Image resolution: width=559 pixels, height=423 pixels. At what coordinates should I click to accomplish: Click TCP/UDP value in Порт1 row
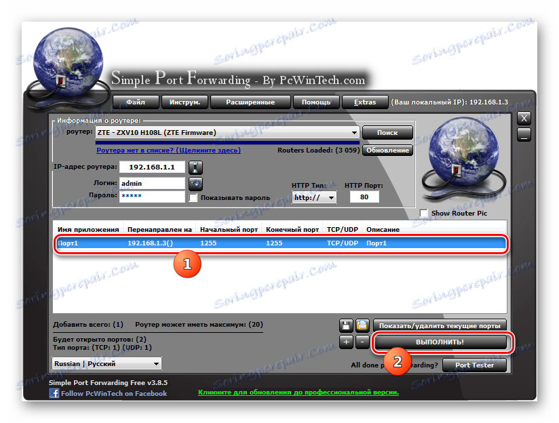point(342,243)
